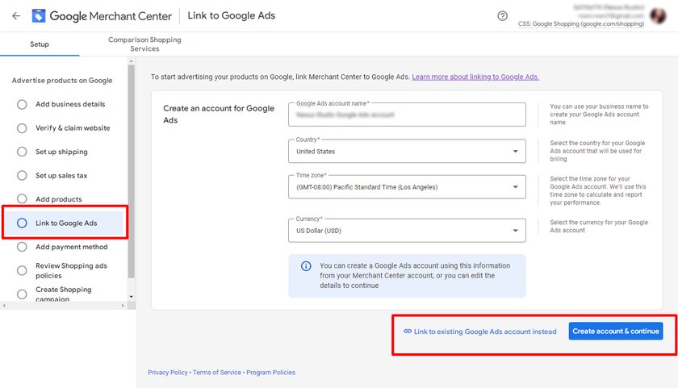Click the CSS: Google Shopping label
Image resolution: width=678 pixels, height=388 pixels.
pos(581,23)
